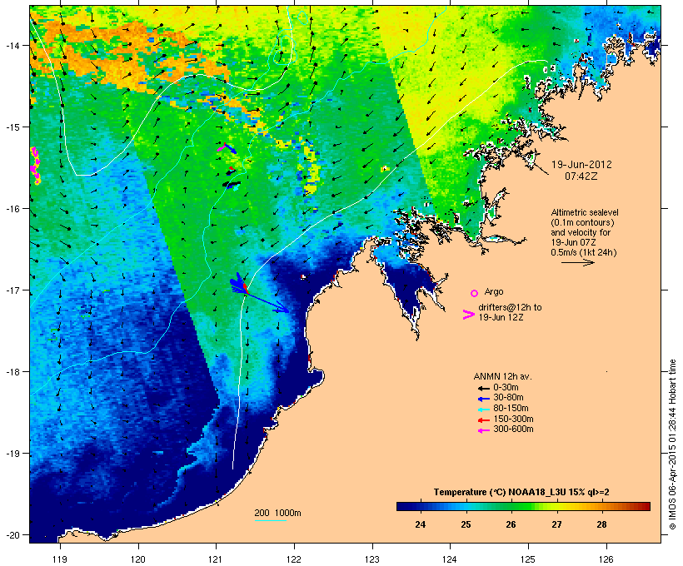Click the latitude axis label -20
683x566 pixels.
pos(12,535)
